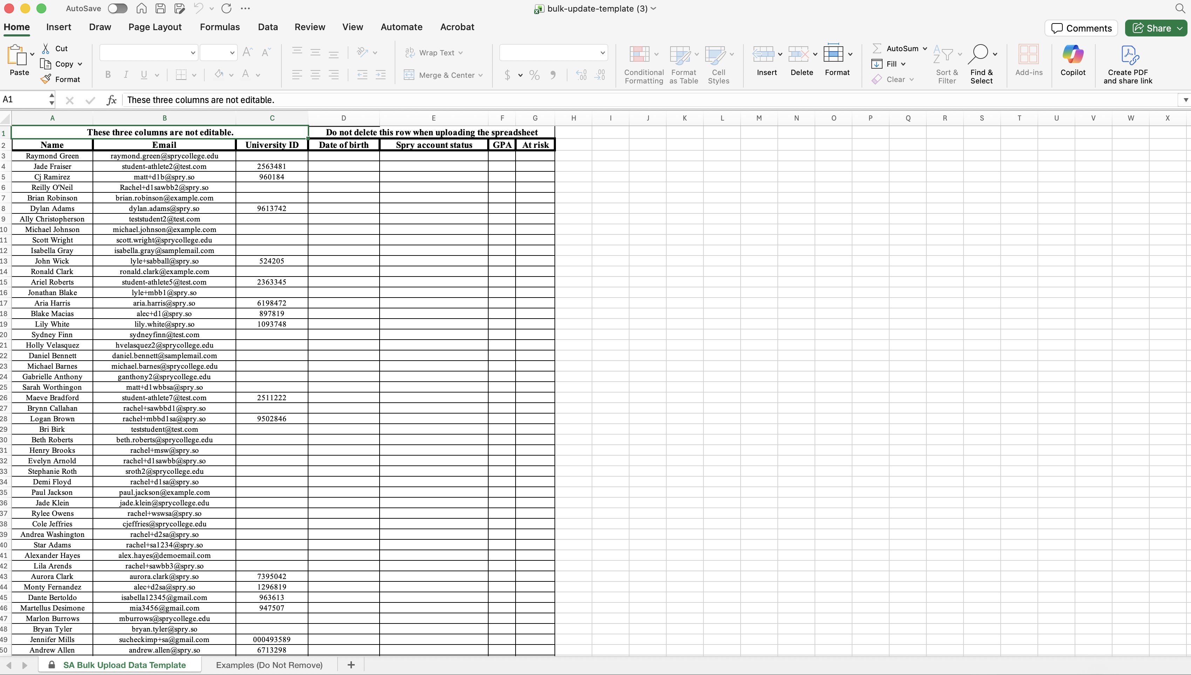Toggle Italic formatting

pos(125,75)
